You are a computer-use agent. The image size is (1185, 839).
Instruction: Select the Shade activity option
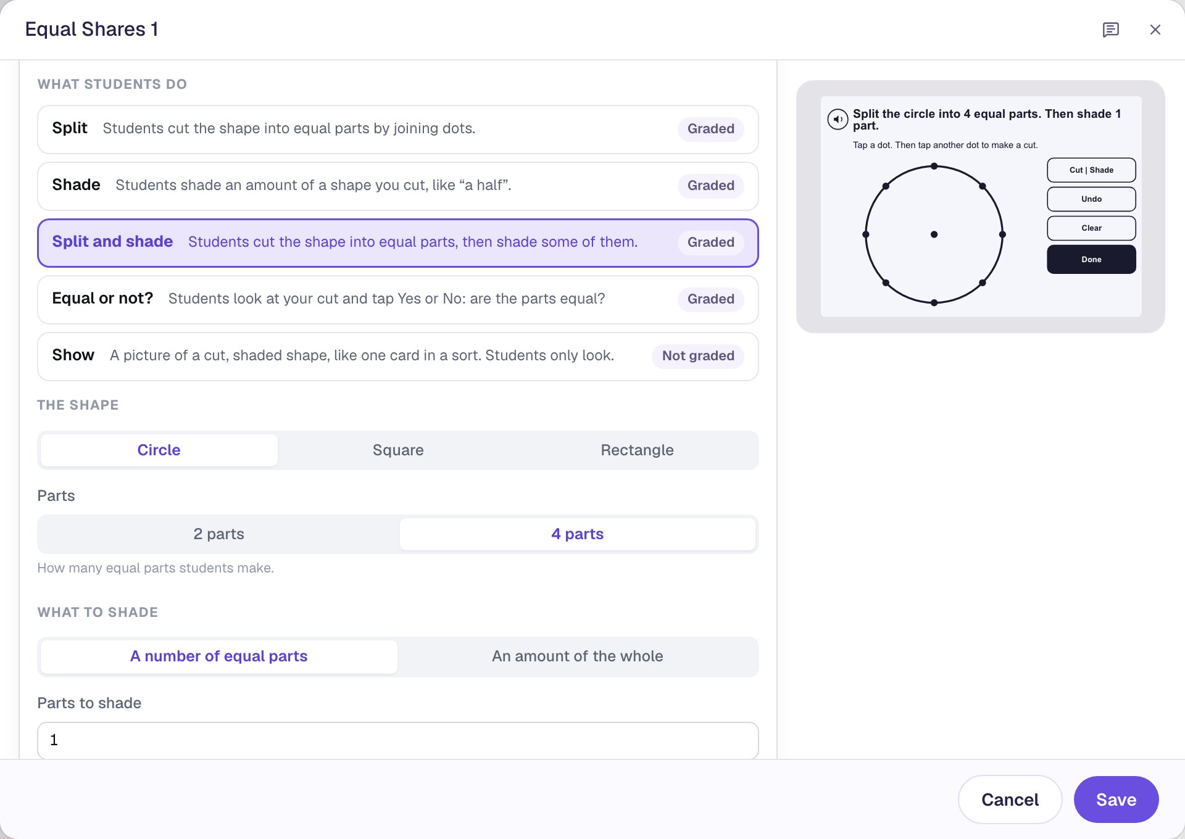[x=397, y=186]
